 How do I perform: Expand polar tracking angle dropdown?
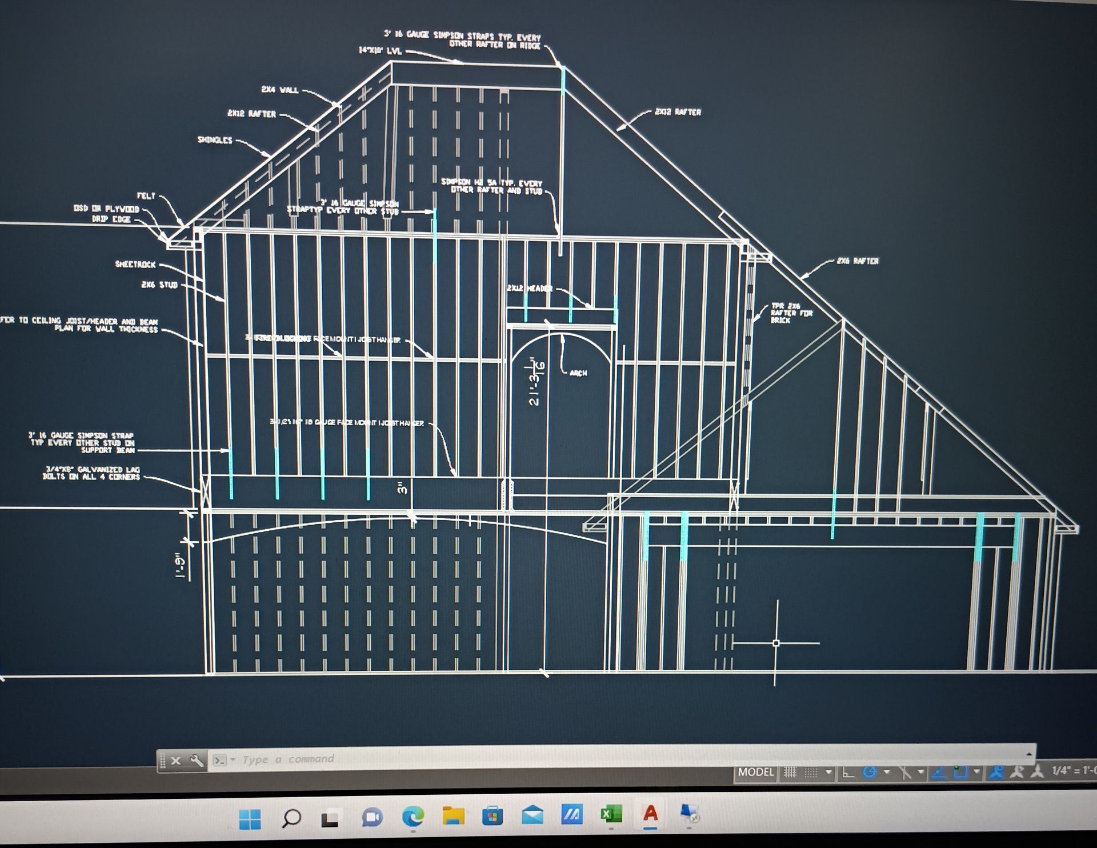pos(887,772)
